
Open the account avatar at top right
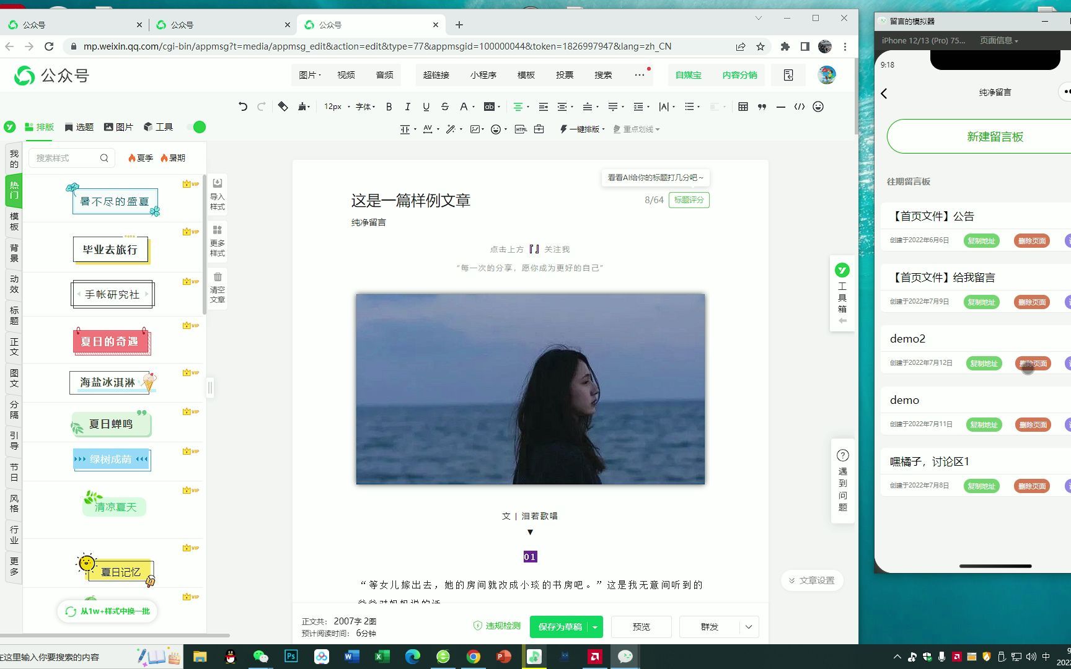coord(826,75)
